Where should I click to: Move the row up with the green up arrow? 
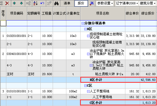[x=14, y=3]
